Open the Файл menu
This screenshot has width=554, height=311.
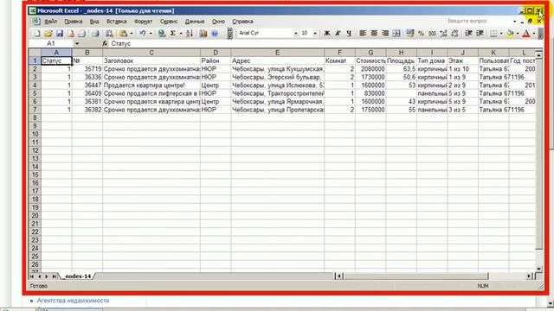coord(50,22)
